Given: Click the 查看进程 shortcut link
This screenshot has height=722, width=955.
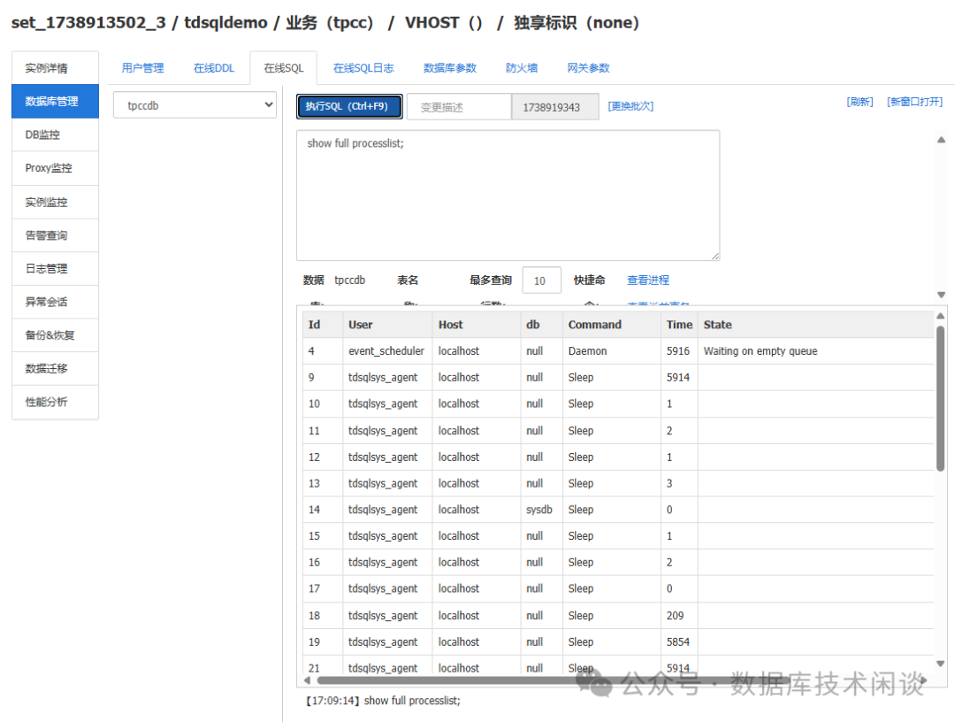Looking at the screenshot, I should click(650, 280).
